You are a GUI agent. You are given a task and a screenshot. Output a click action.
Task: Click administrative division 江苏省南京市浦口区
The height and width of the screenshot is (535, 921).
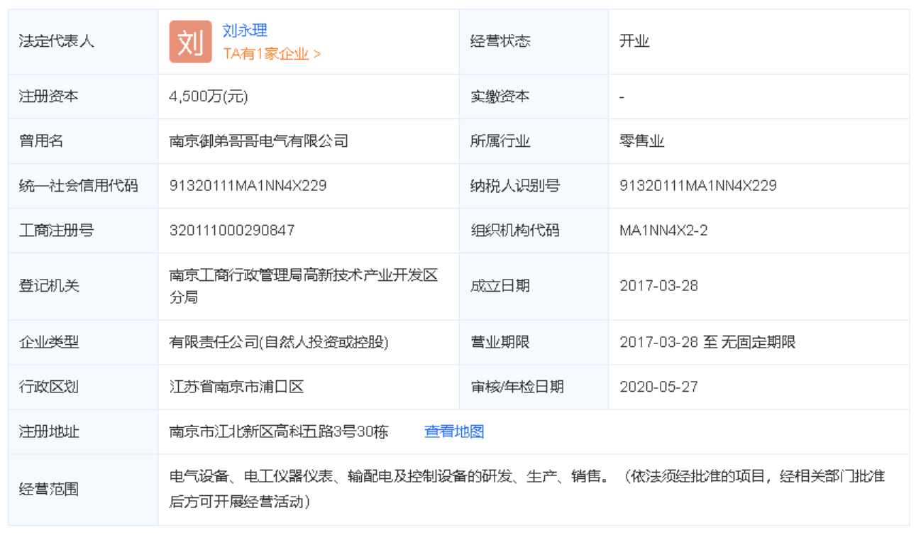coord(236,387)
